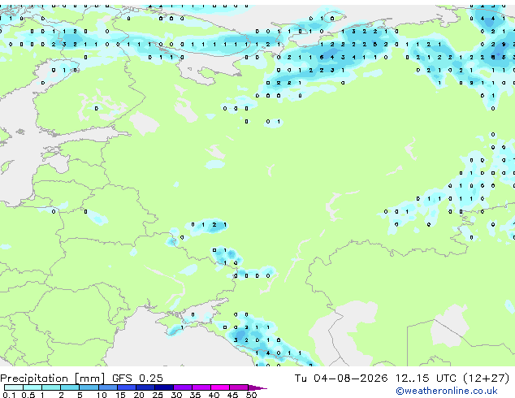
Task: Click the '12..15 UTC' time range text
Action: [x=426, y=379]
